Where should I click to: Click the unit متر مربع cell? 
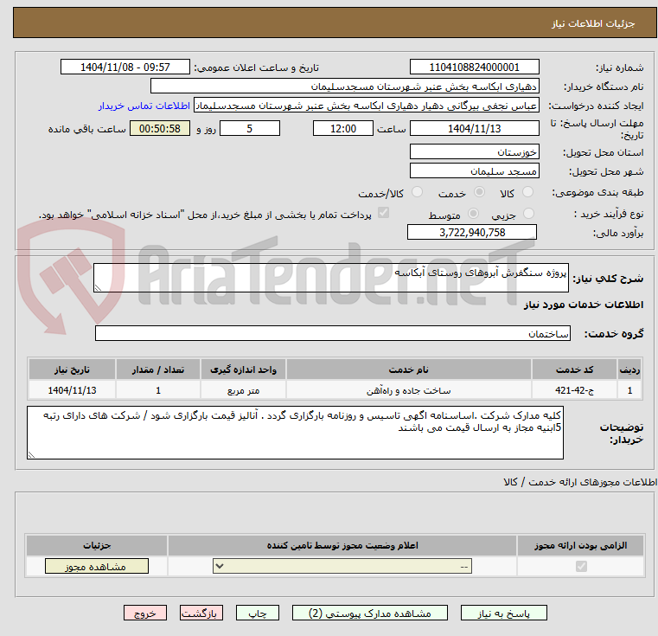pyautogui.click(x=243, y=390)
